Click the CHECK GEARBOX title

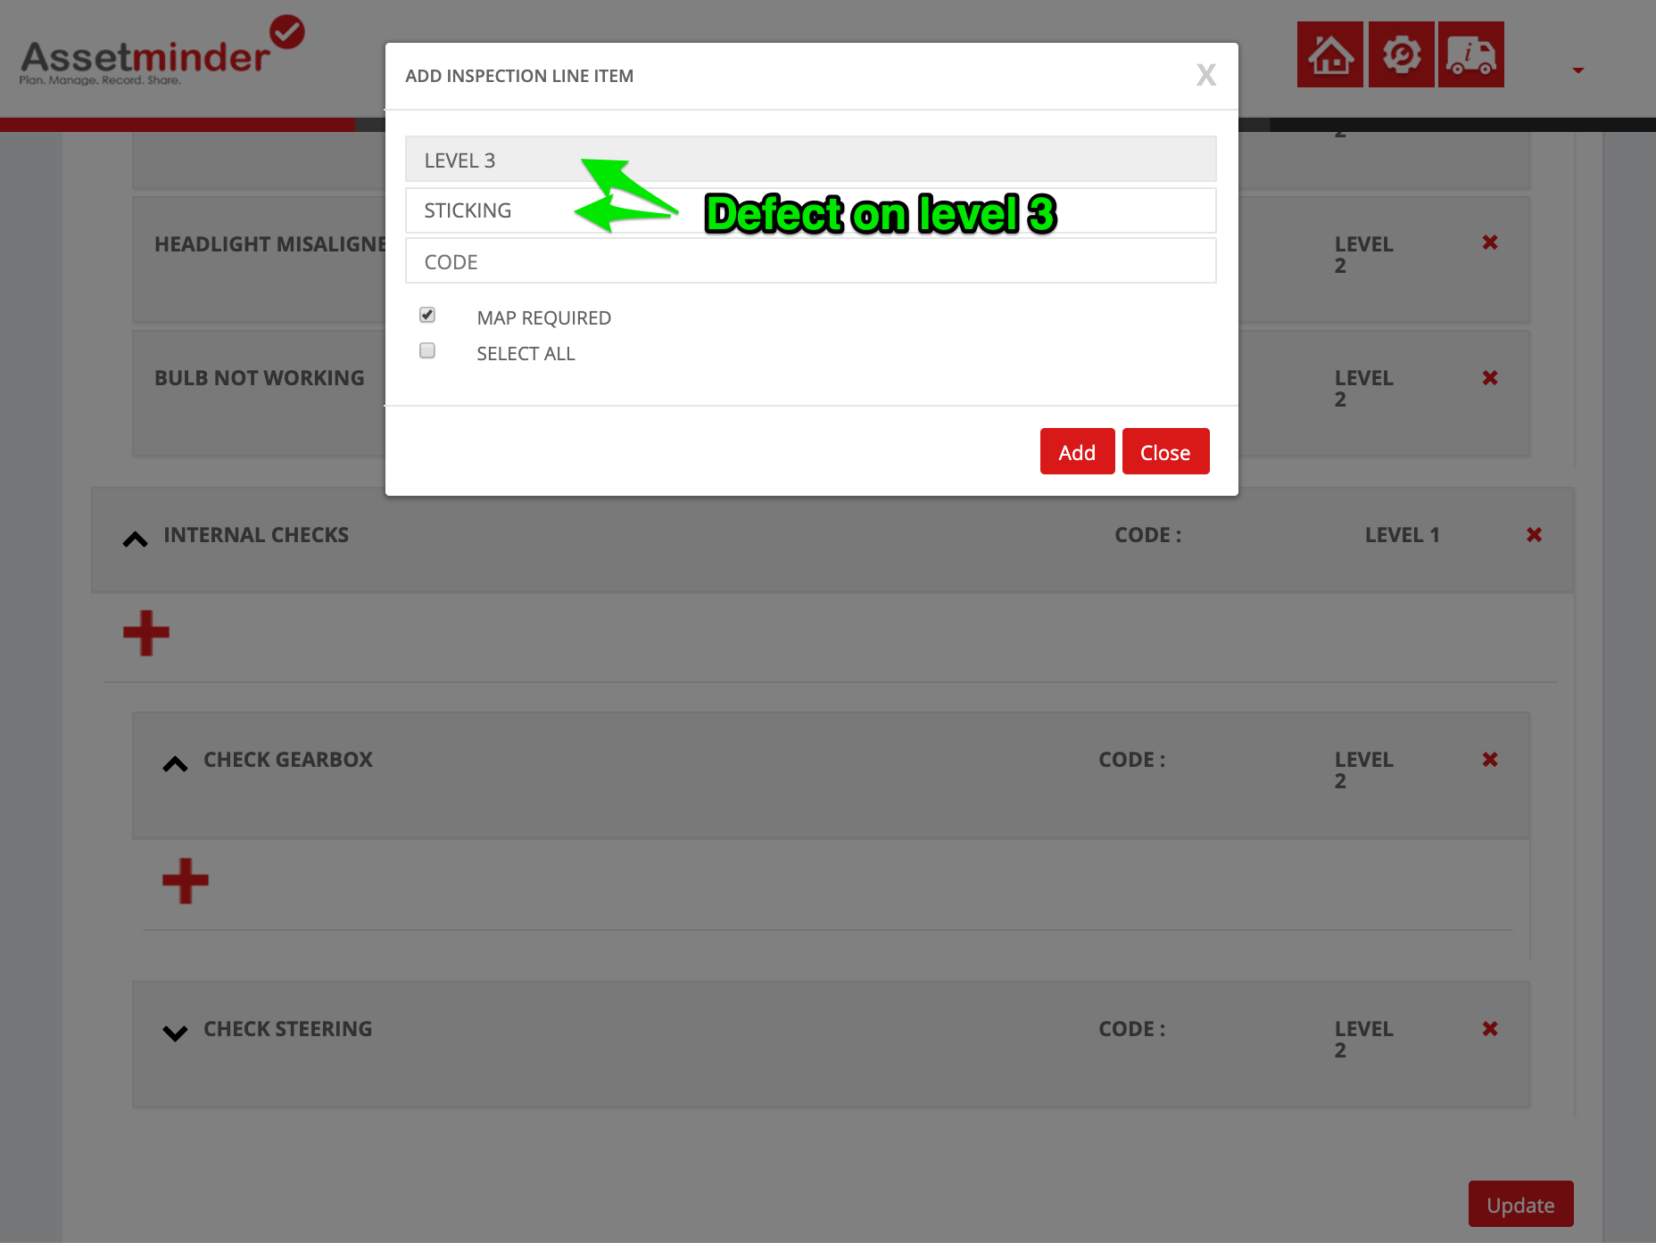(x=288, y=760)
